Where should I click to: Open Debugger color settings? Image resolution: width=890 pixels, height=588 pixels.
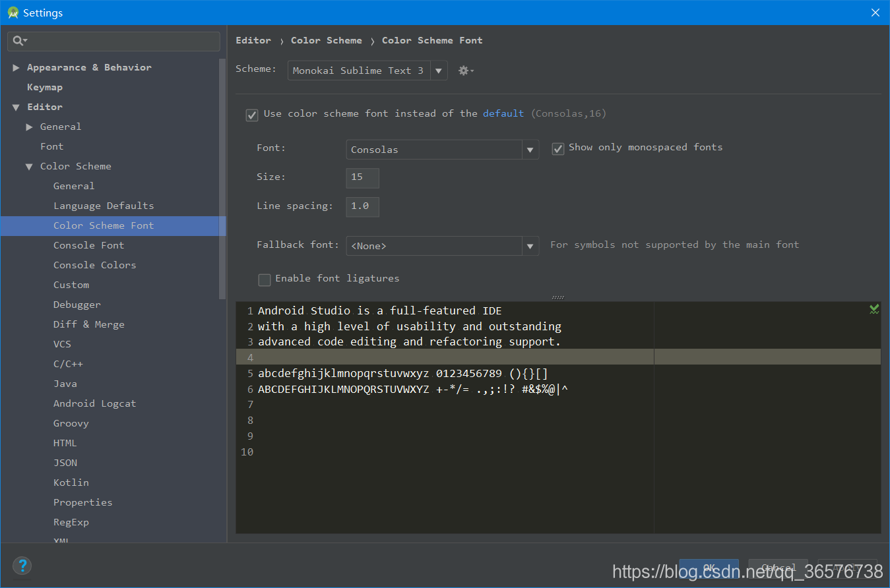point(77,305)
